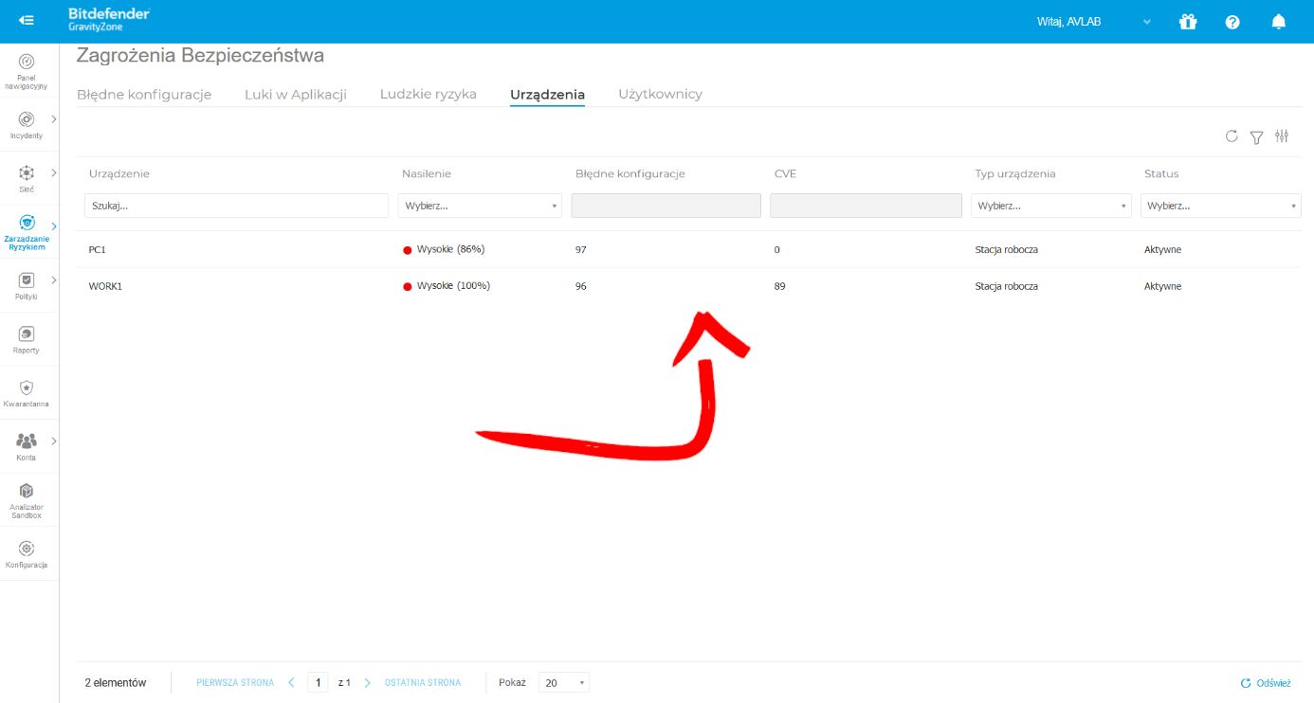Click the table refresh icon above the columns
Viewport: 1314px width, 703px height.
coord(1232,136)
